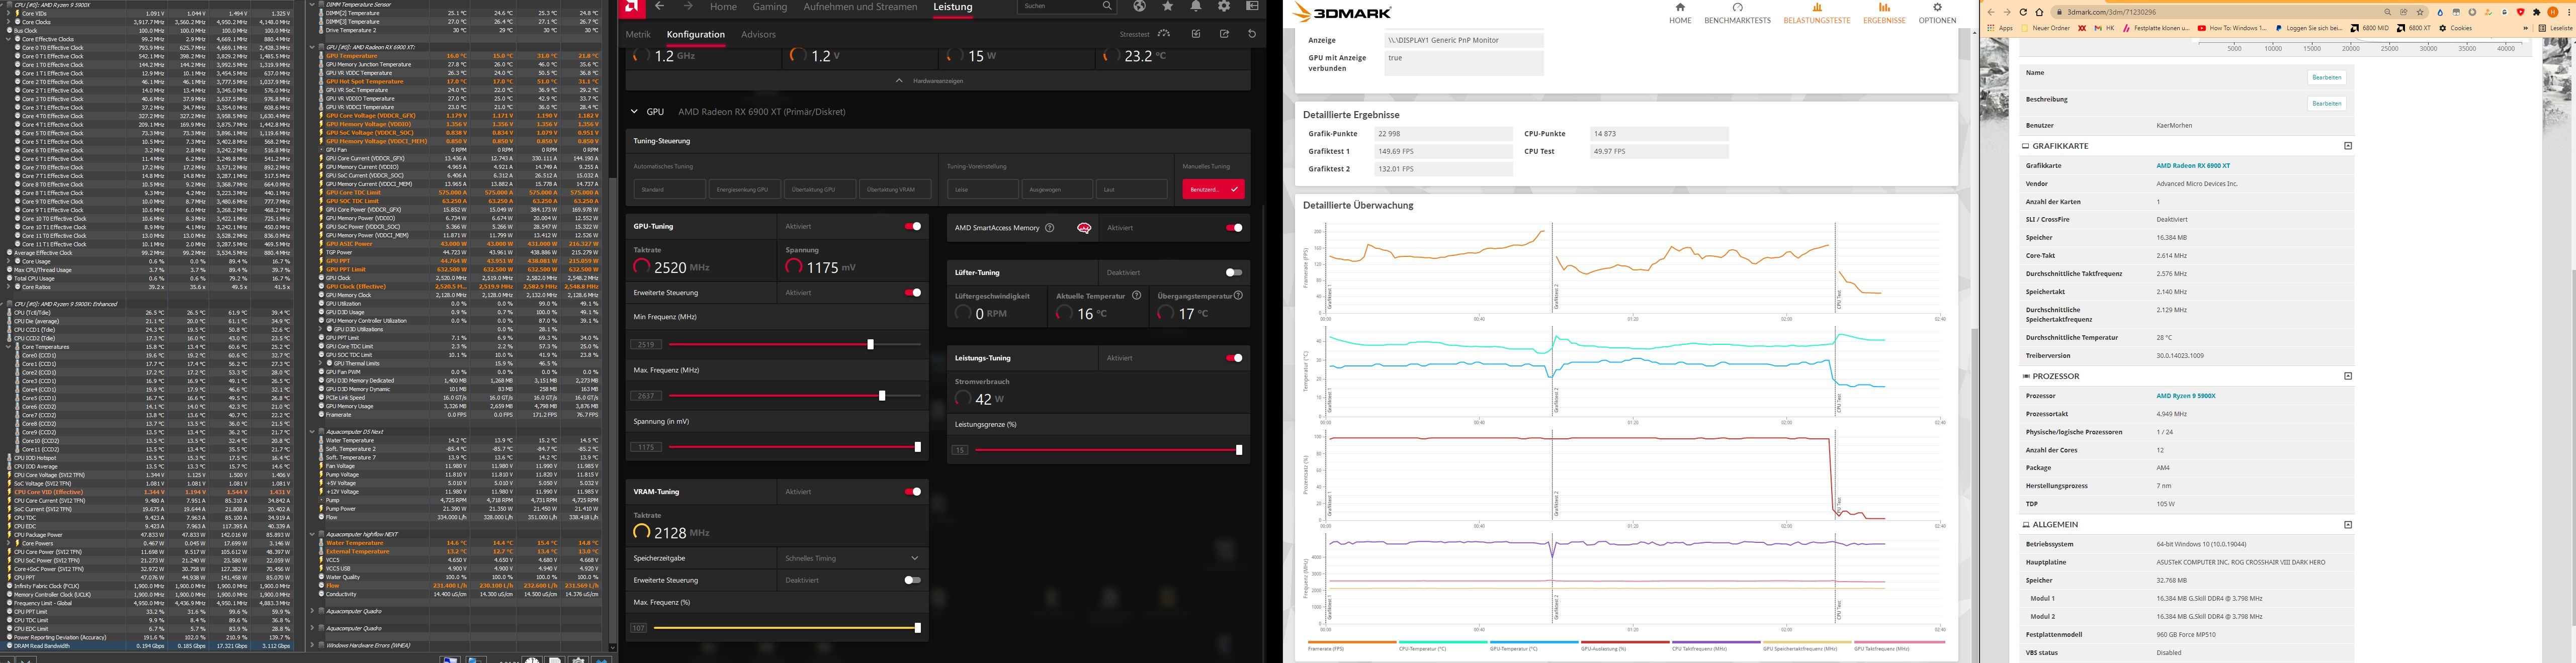Go back in AMD Radeon Software

(659, 6)
